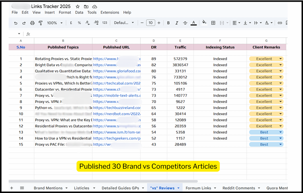Open the Insert menu

(50, 12)
